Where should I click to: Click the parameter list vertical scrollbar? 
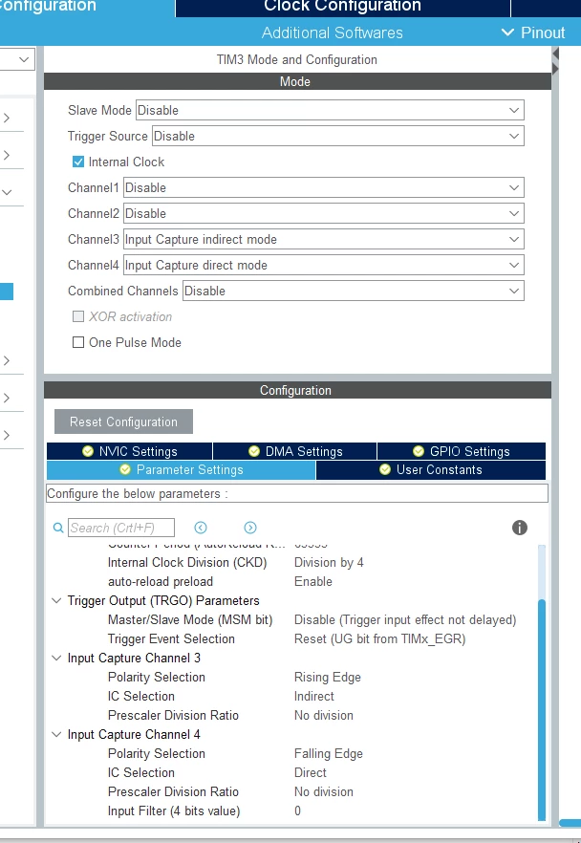(542, 682)
